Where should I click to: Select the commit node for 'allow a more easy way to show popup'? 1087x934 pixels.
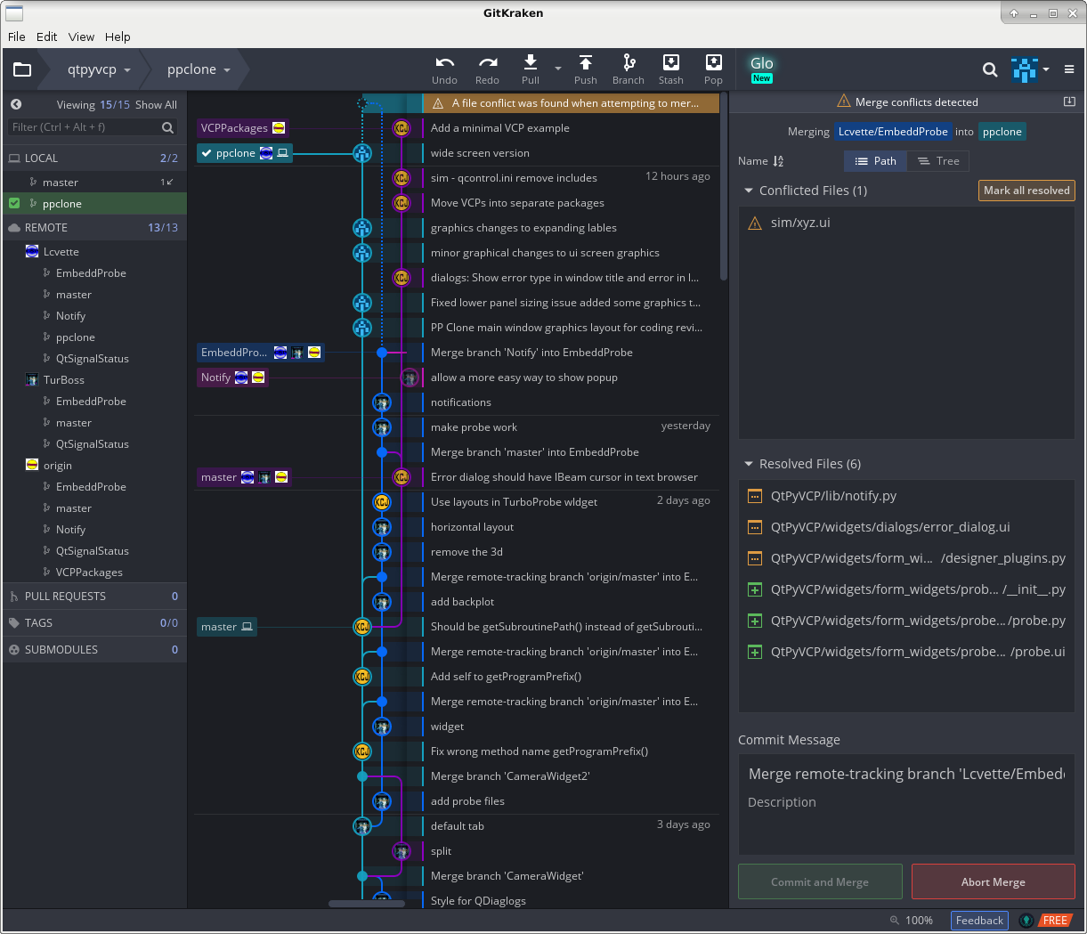pos(410,378)
